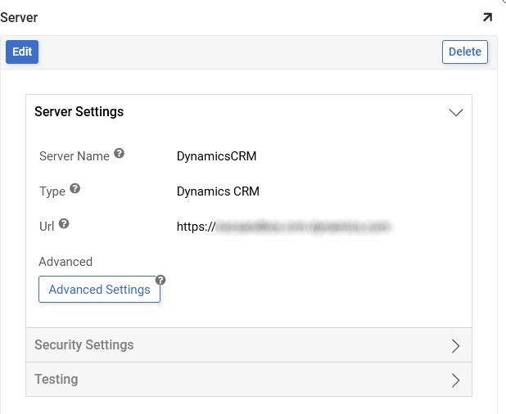Expand Testing with its right chevron
506x414 pixels.
click(x=456, y=380)
